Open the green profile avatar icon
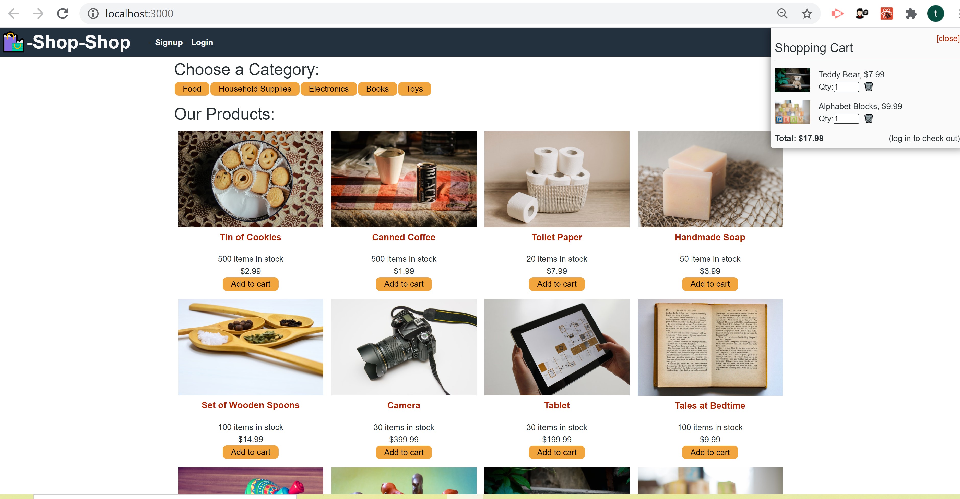This screenshot has width=960, height=499. 935,14
